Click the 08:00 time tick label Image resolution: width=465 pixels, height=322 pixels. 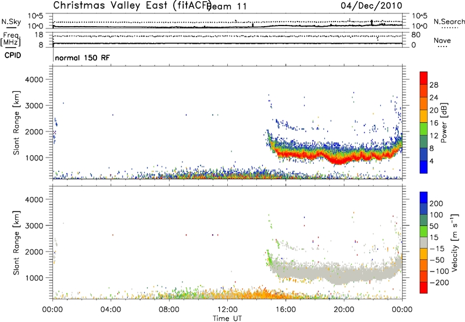[x=169, y=310]
